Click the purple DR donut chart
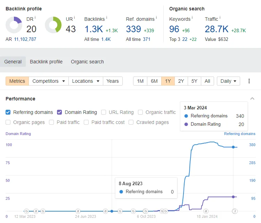Image resolution: width=261 pixels, height=223 pixels. pos(14,25)
